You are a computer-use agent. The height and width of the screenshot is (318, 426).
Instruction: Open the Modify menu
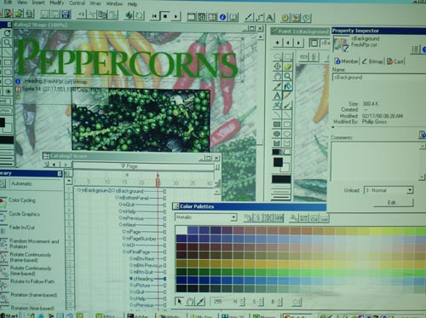(57, 3)
